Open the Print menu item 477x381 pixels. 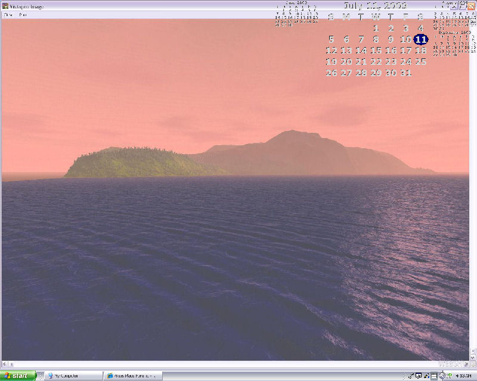[23, 15]
